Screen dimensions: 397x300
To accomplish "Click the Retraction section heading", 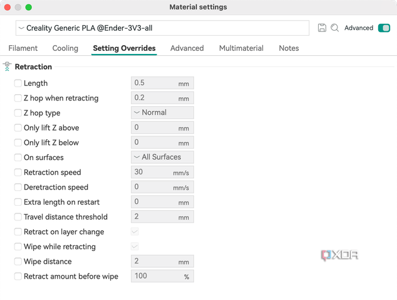I will pyautogui.click(x=33, y=67).
